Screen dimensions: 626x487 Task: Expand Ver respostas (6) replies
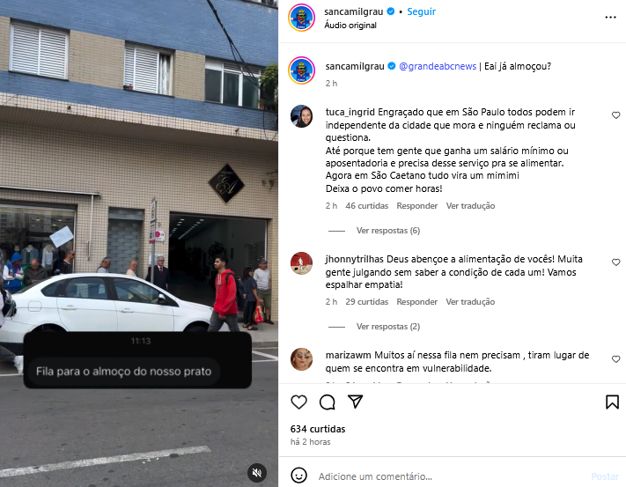(388, 231)
